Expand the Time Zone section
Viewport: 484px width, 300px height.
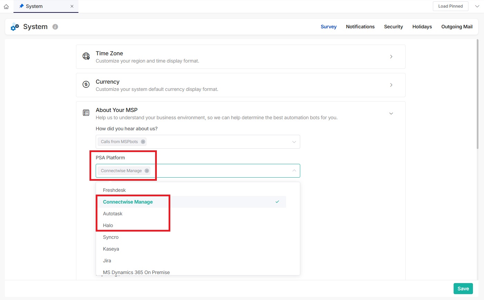point(391,57)
